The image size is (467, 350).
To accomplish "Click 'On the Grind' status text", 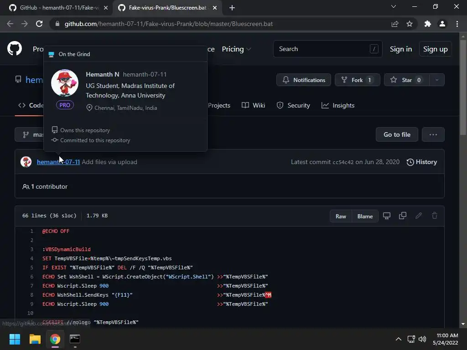I will 74,54.
